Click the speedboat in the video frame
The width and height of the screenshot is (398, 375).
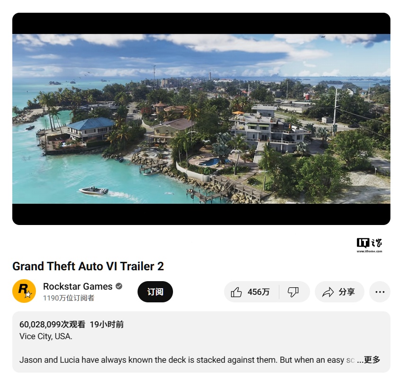(x=94, y=191)
